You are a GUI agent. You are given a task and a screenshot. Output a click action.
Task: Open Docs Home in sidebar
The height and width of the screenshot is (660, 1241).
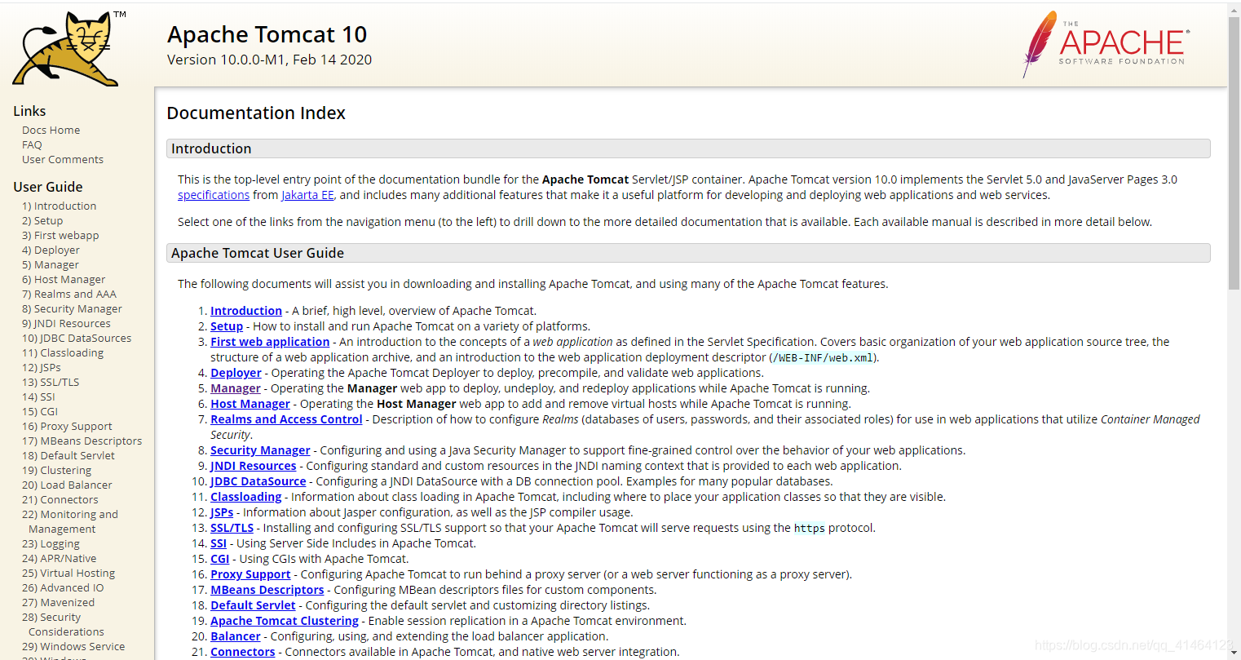[51, 130]
